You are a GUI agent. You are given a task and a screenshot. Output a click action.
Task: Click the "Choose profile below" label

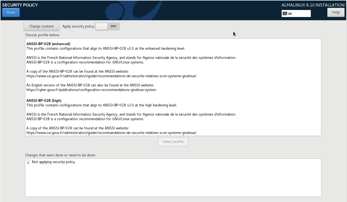click(42, 35)
